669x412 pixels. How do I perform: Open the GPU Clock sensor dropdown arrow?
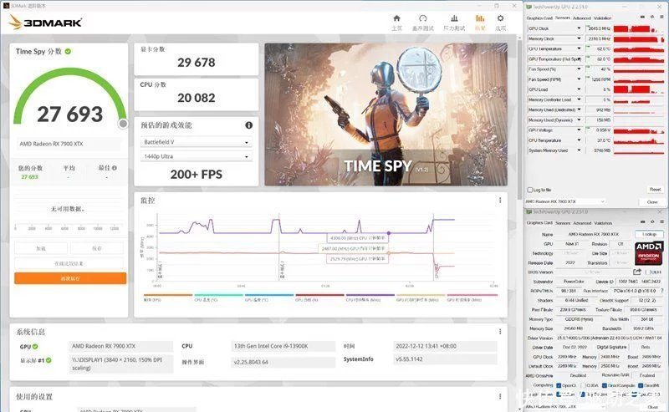[x=579, y=28]
